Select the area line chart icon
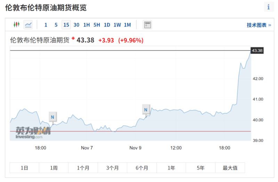This screenshot has height=182, width=278. [28, 25]
